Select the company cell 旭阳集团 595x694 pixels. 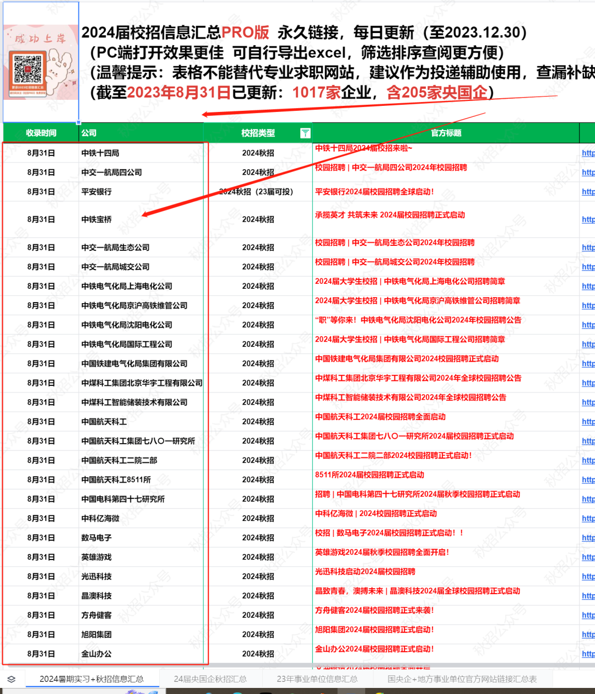pyautogui.click(x=141, y=634)
